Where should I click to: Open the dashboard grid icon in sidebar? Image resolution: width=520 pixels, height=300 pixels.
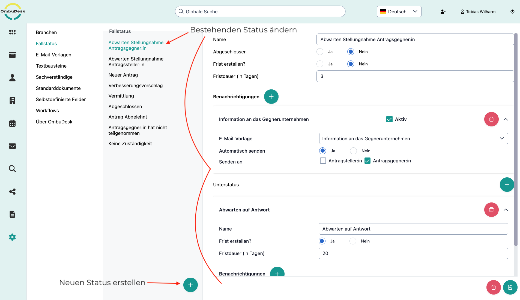point(12,32)
